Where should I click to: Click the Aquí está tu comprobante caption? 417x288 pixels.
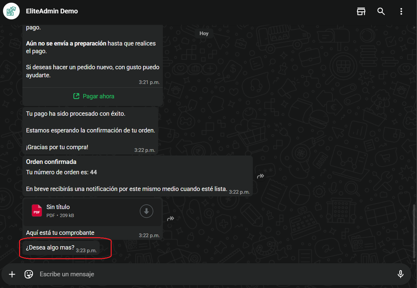[60, 233]
